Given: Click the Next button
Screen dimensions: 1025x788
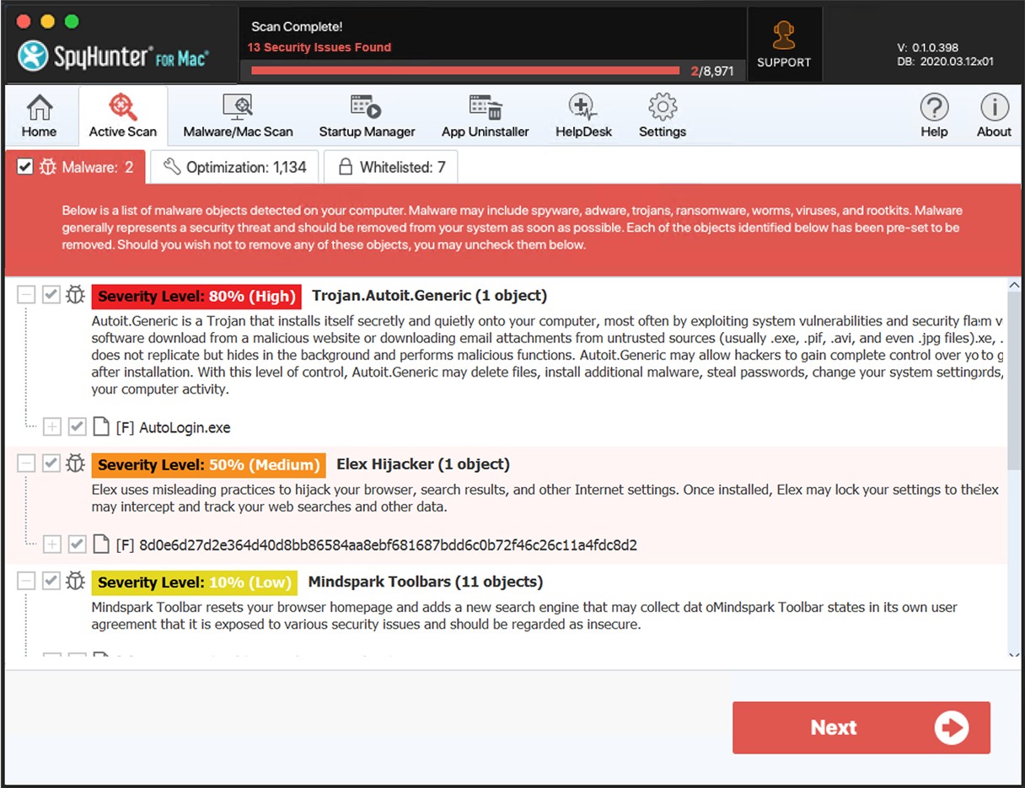Looking at the screenshot, I should [x=861, y=726].
